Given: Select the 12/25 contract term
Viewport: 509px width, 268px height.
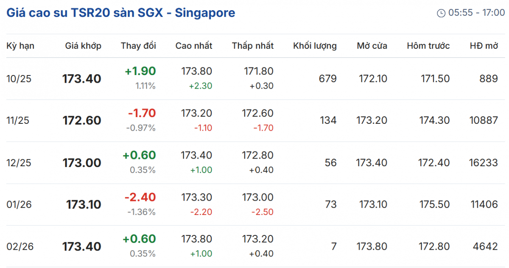Looking at the screenshot, I should click(x=19, y=163).
